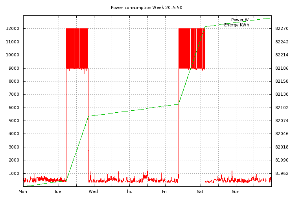302x197 pixels.
Task: Click the 'Wed' x-axis label
Action: 93,191
